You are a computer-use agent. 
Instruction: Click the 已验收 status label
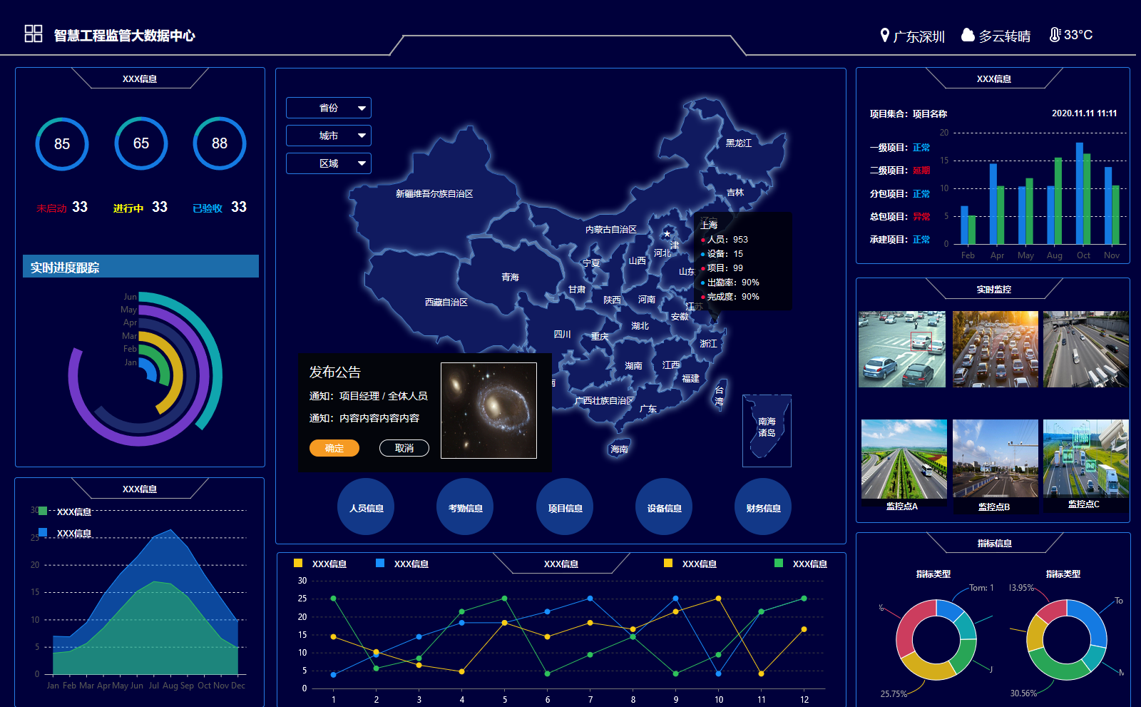coord(208,208)
